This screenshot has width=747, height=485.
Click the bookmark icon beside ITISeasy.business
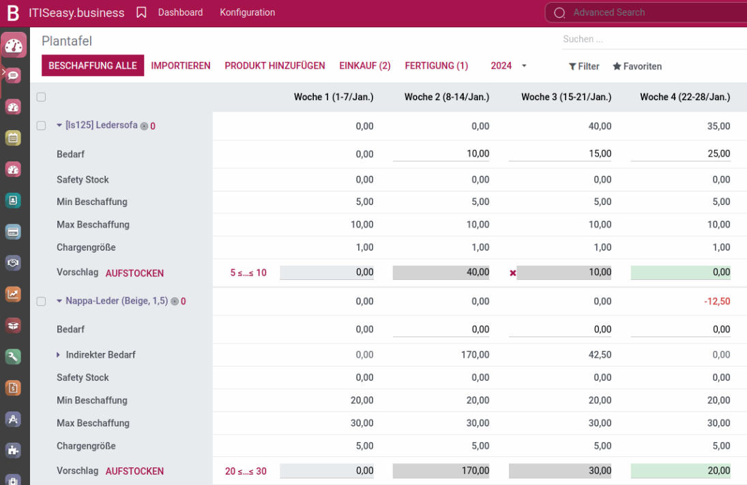point(141,12)
